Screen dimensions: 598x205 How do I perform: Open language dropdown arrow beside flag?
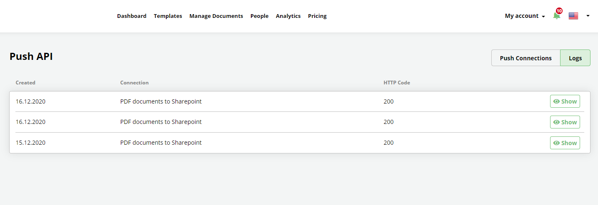pos(588,16)
